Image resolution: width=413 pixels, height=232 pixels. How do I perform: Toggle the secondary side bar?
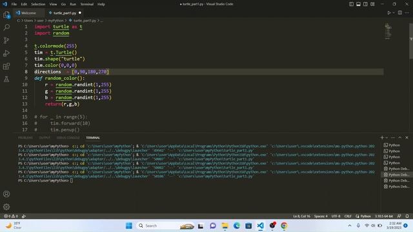point(365,4)
